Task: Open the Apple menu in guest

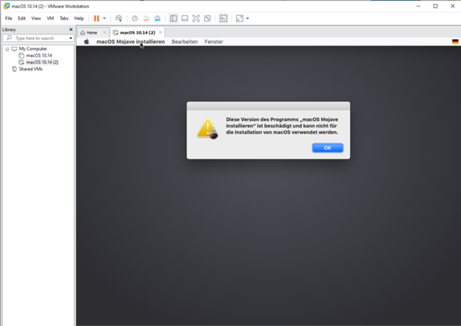Action: click(87, 41)
